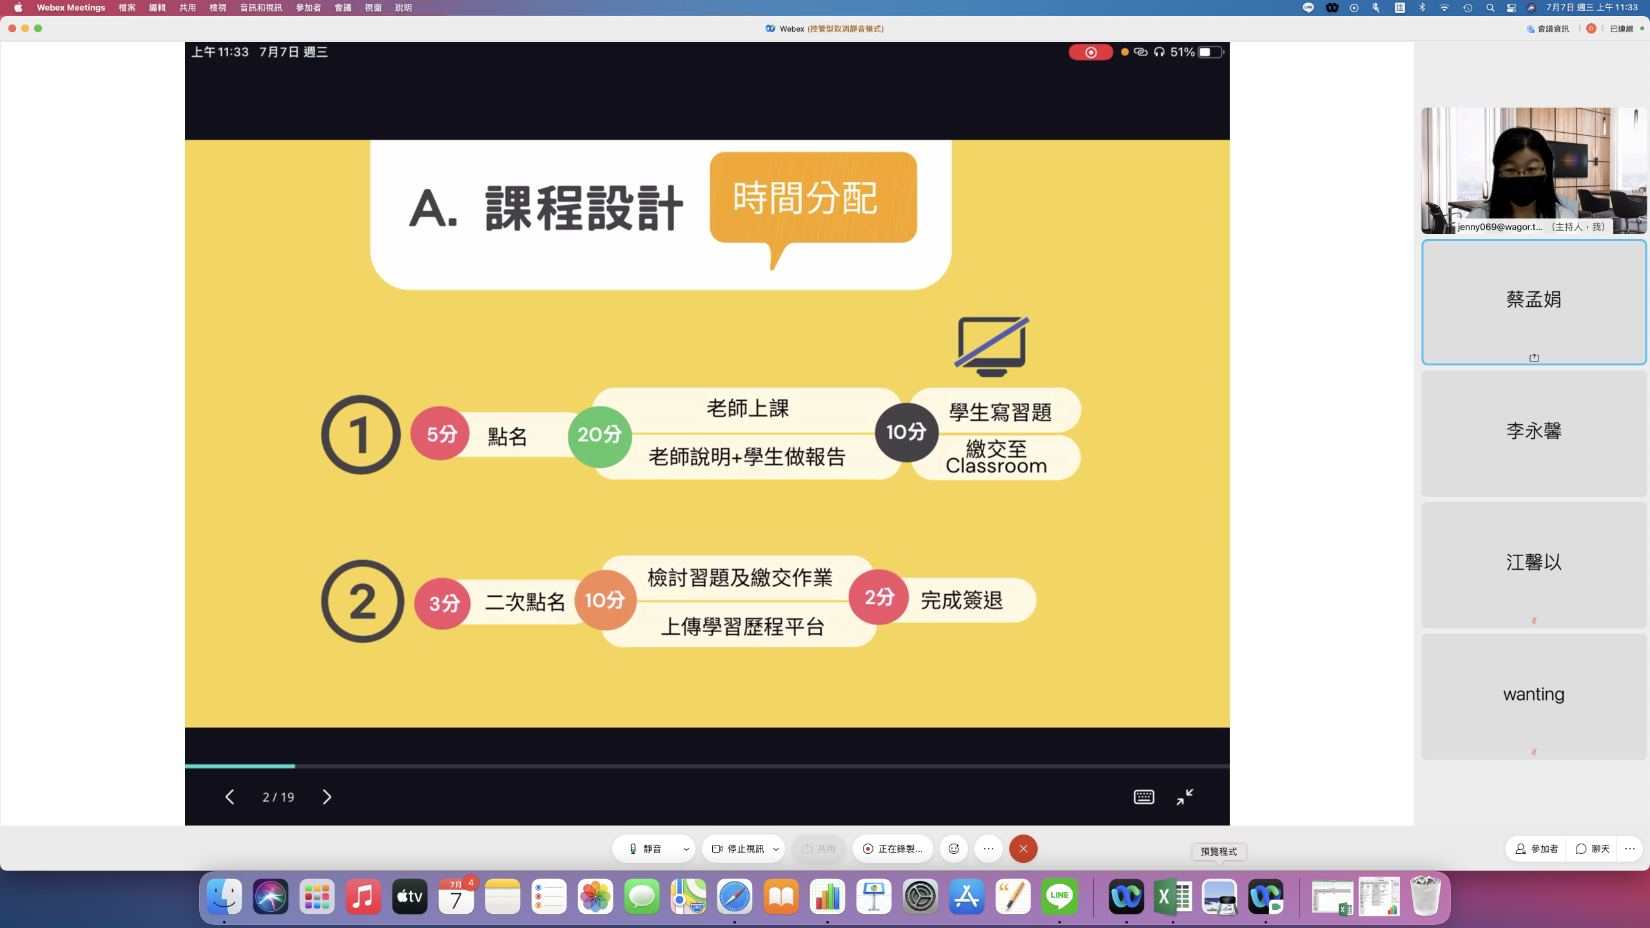
Task: Click the exit fullscreen arrows icon
Action: point(1185,797)
